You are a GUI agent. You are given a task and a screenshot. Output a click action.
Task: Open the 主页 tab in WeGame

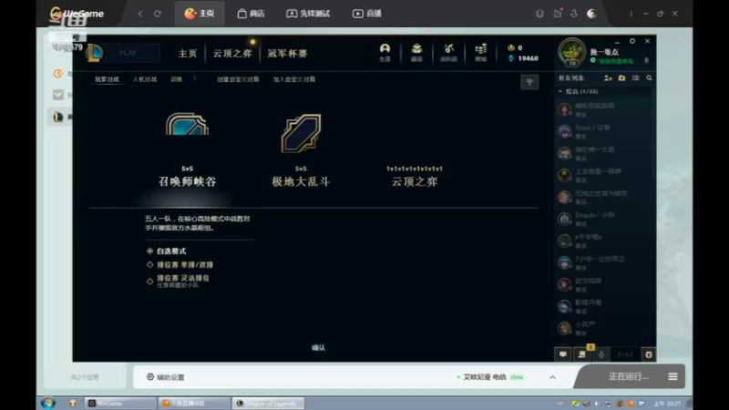point(200,14)
